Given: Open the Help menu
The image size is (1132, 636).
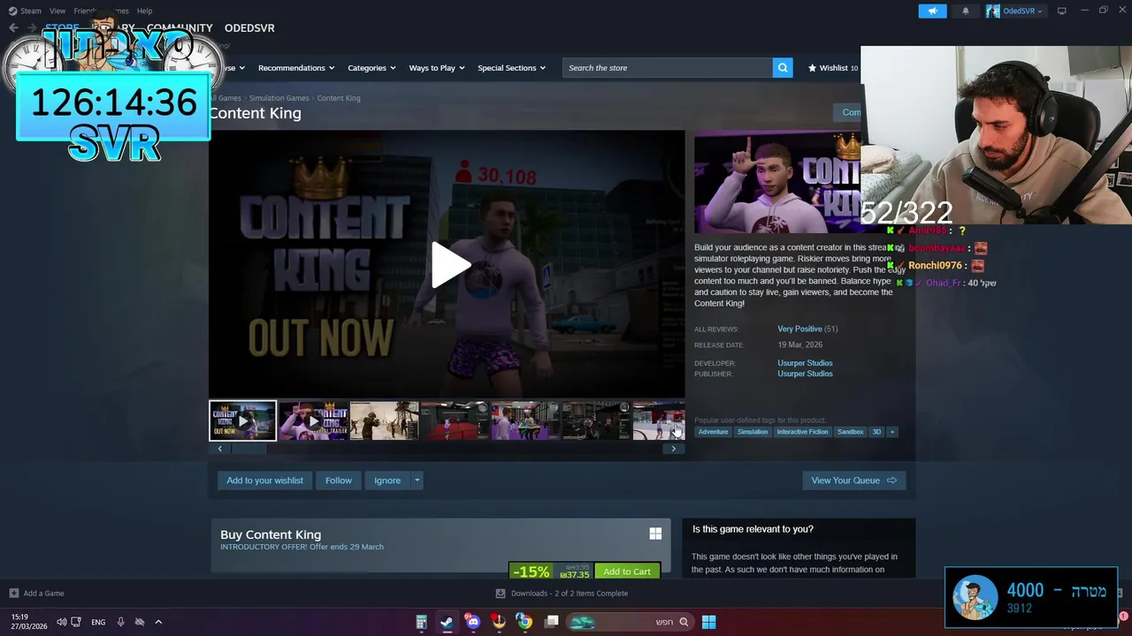Looking at the screenshot, I should [144, 11].
